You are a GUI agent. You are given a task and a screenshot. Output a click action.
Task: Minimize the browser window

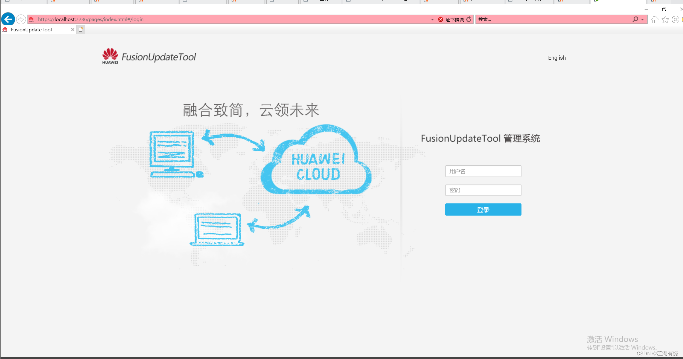click(646, 9)
